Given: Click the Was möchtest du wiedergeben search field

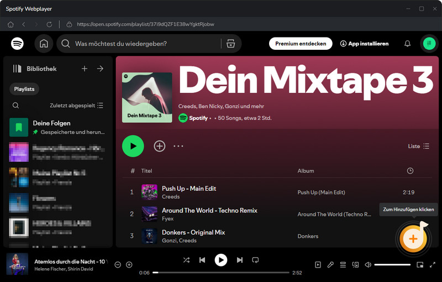Looking at the screenshot, I should [149, 44].
